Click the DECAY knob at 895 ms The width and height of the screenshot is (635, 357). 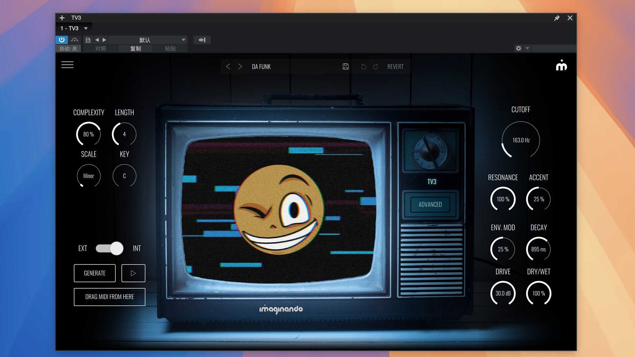pos(539,249)
